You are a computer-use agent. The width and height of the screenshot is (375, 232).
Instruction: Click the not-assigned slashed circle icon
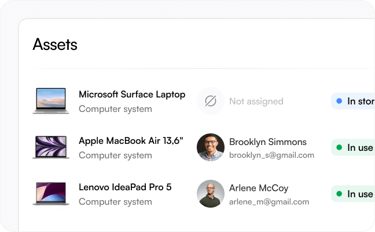pos(211,101)
